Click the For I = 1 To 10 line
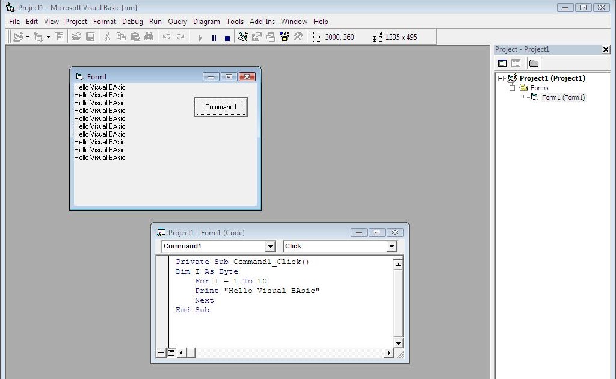The height and width of the screenshot is (379, 616). (x=231, y=281)
